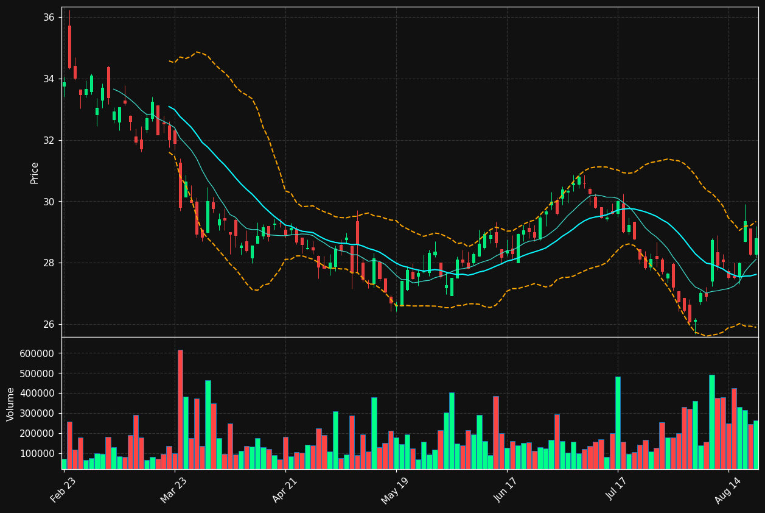Select the May 19 date label
This screenshot has width=765, height=513.
[x=396, y=490]
